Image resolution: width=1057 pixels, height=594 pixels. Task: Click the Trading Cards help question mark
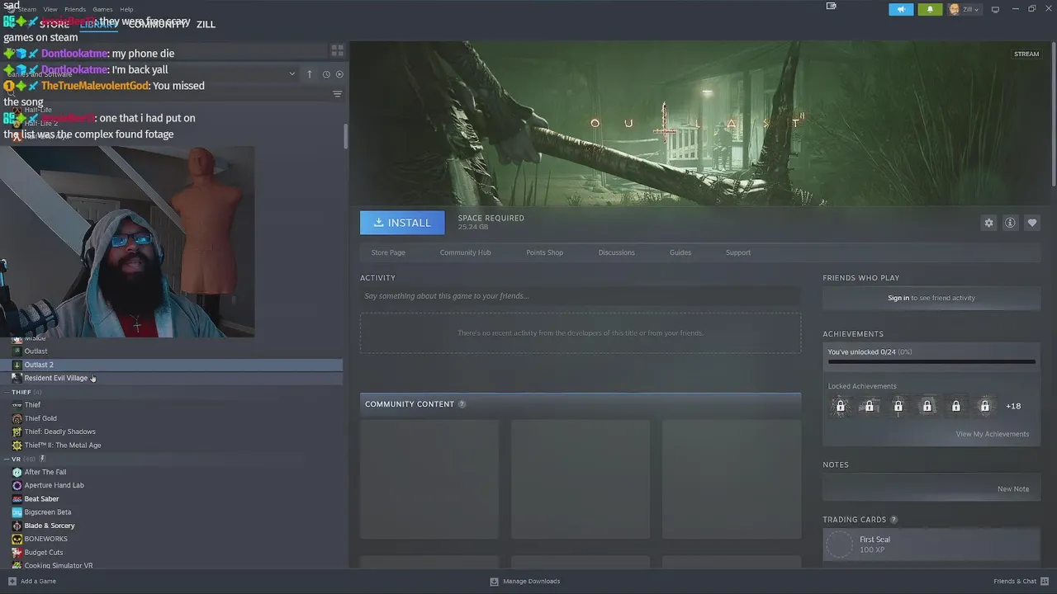[x=893, y=520]
